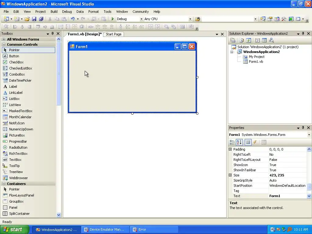
Task: Open the Build menu
Action: pos(54,12)
